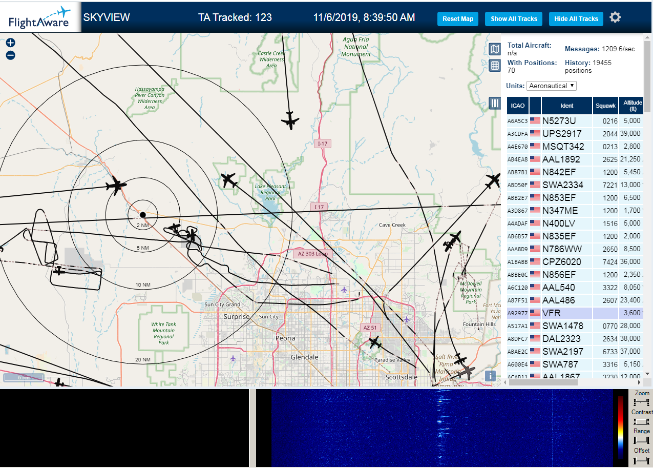The height and width of the screenshot is (468, 653).
Task: Select the aircraft south of Castle Creek Wilderness
Action: click(290, 121)
